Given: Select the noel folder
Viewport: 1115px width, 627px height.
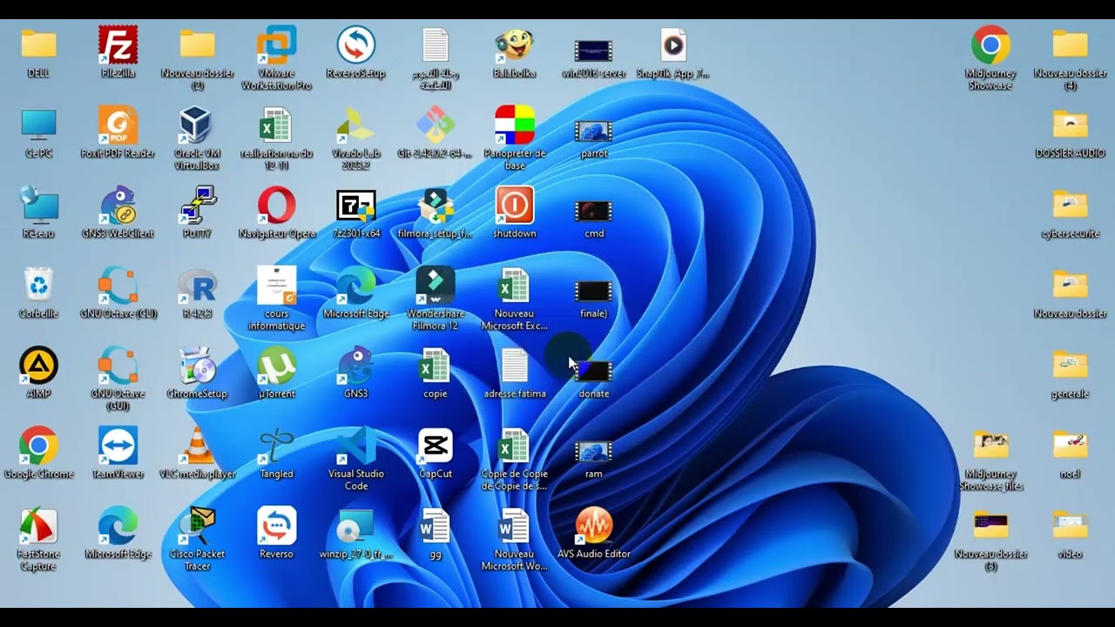Looking at the screenshot, I should tap(1070, 446).
